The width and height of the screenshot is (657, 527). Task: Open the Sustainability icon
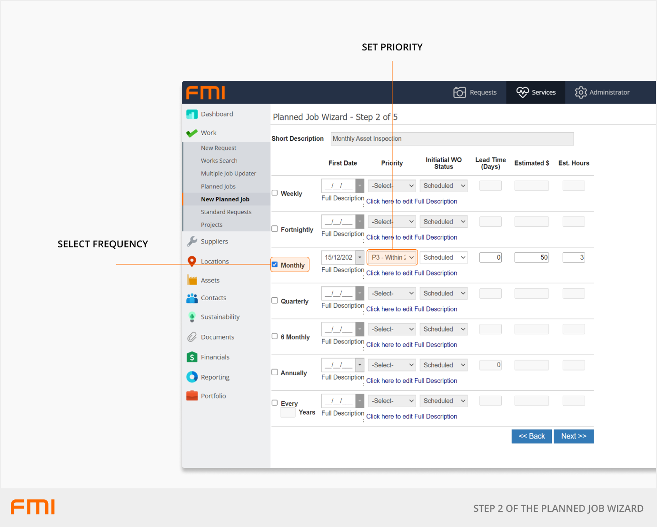point(192,317)
